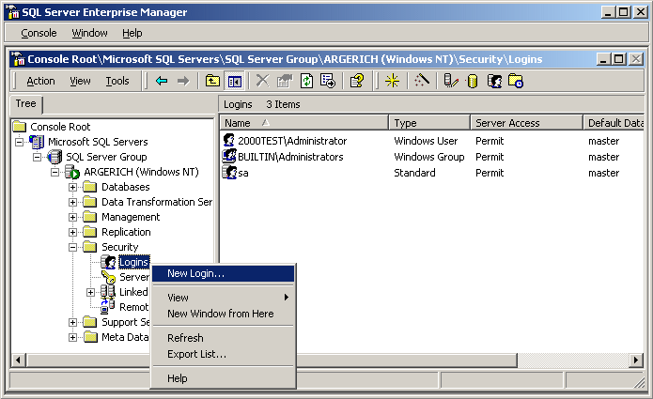
Task: Click the Forward arrow toolbar icon
Action: pyautogui.click(x=183, y=81)
